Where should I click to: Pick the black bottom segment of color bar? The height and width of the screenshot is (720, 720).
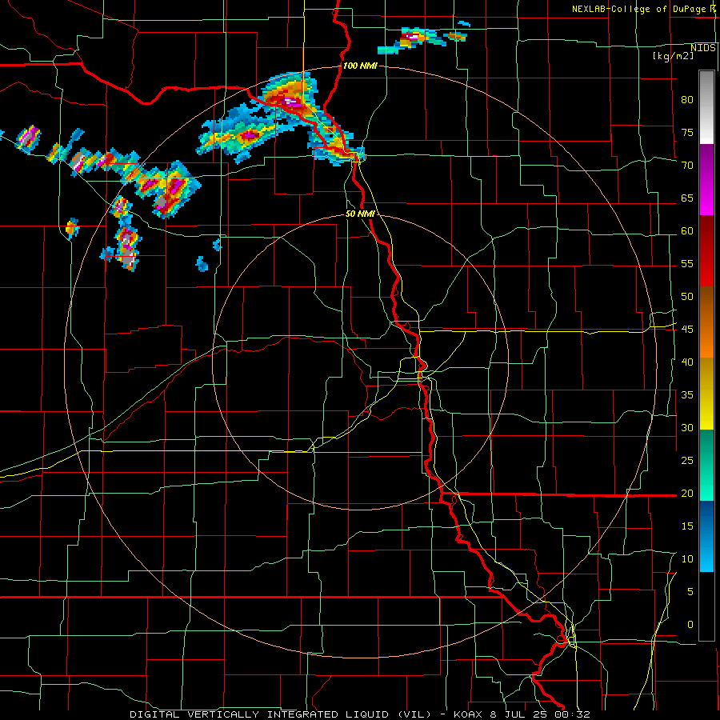point(706,606)
